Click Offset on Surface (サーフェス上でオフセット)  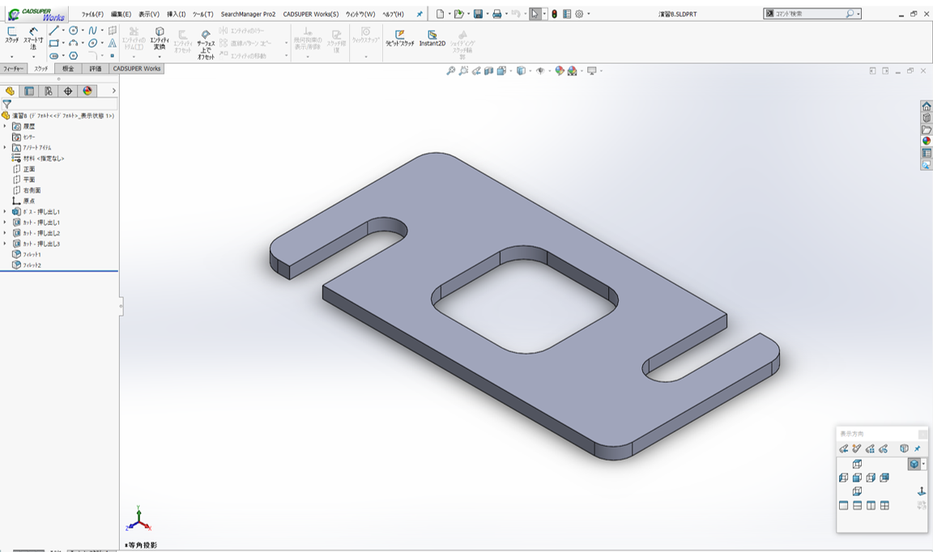(206, 44)
